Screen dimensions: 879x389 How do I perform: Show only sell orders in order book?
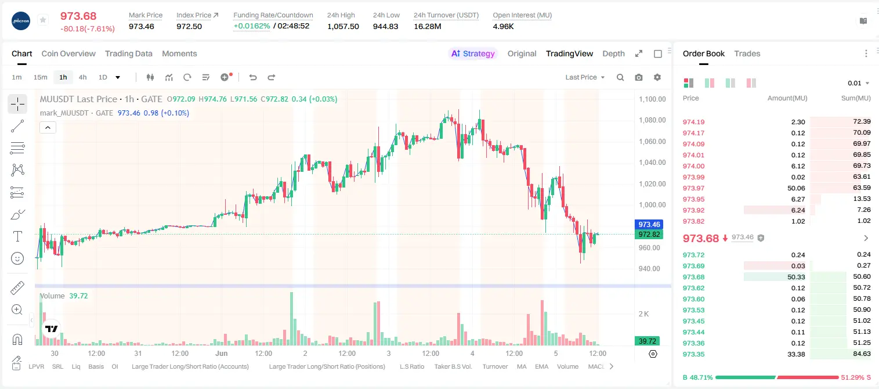[x=751, y=83]
